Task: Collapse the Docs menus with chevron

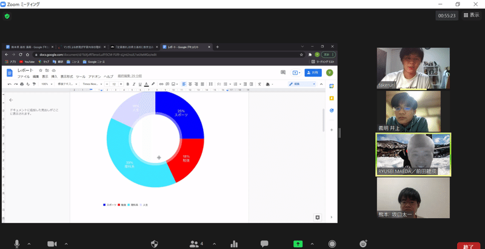Action: [321, 84]
